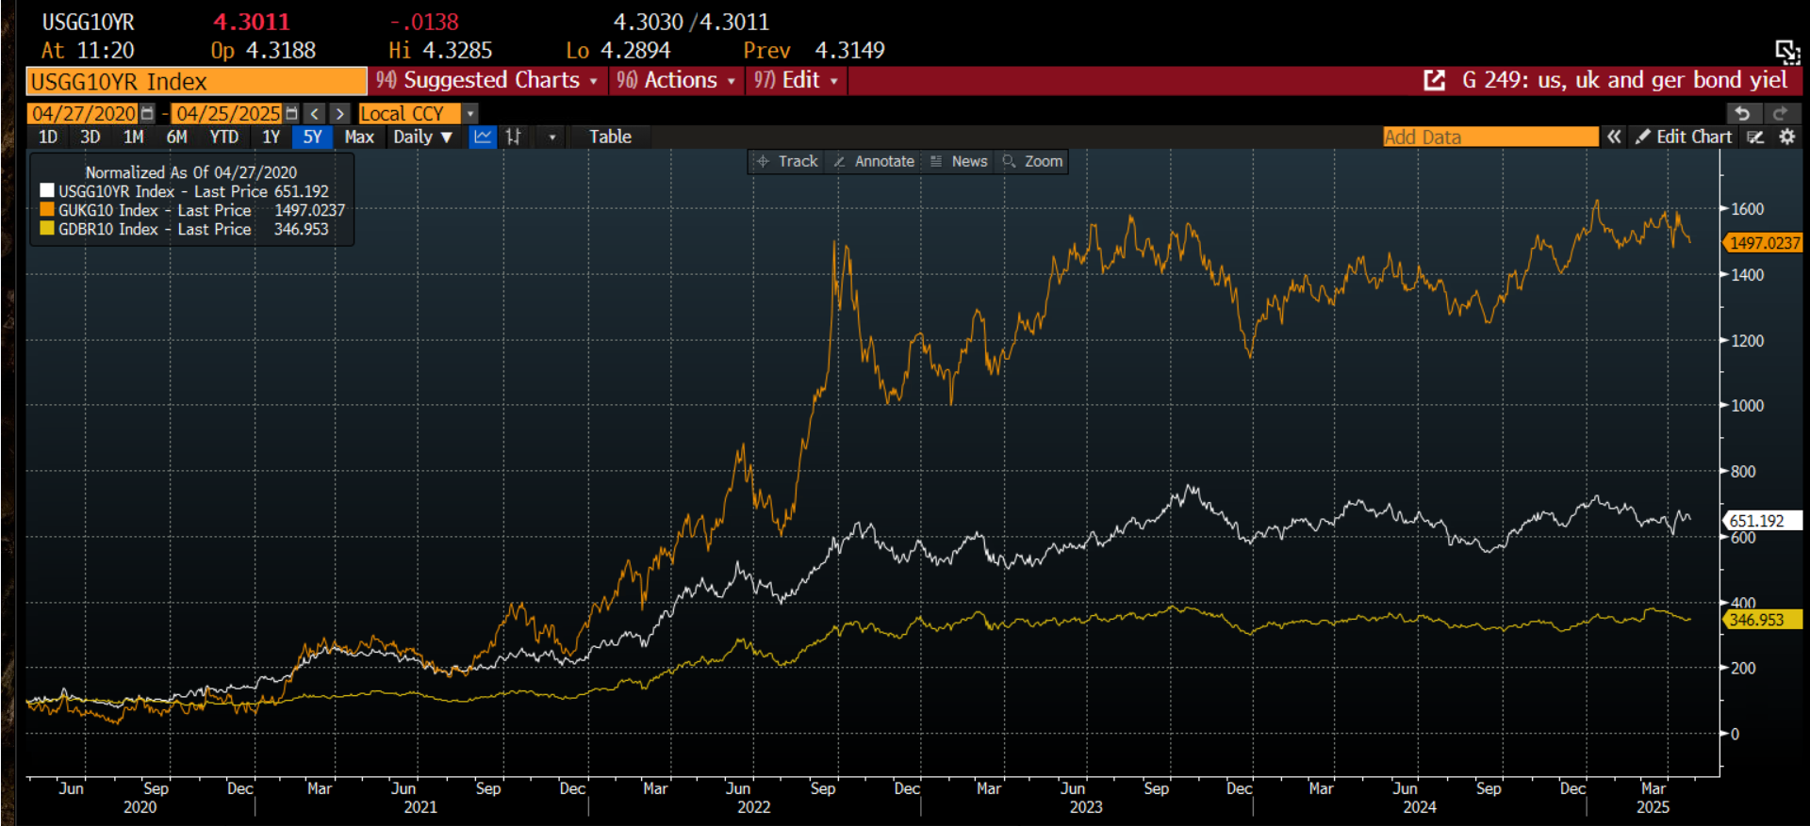Activate the Zoom tool

point(1032,161)
